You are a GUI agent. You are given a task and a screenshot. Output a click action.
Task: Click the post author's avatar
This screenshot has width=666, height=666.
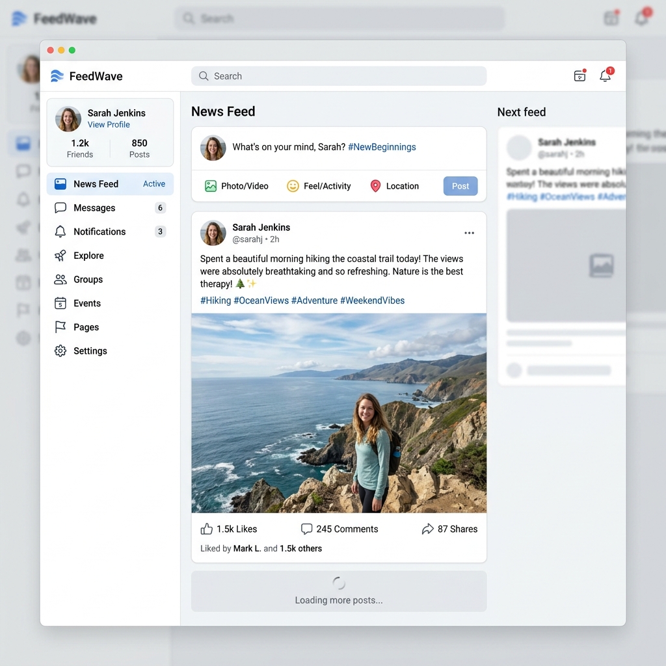click(213, 233)
